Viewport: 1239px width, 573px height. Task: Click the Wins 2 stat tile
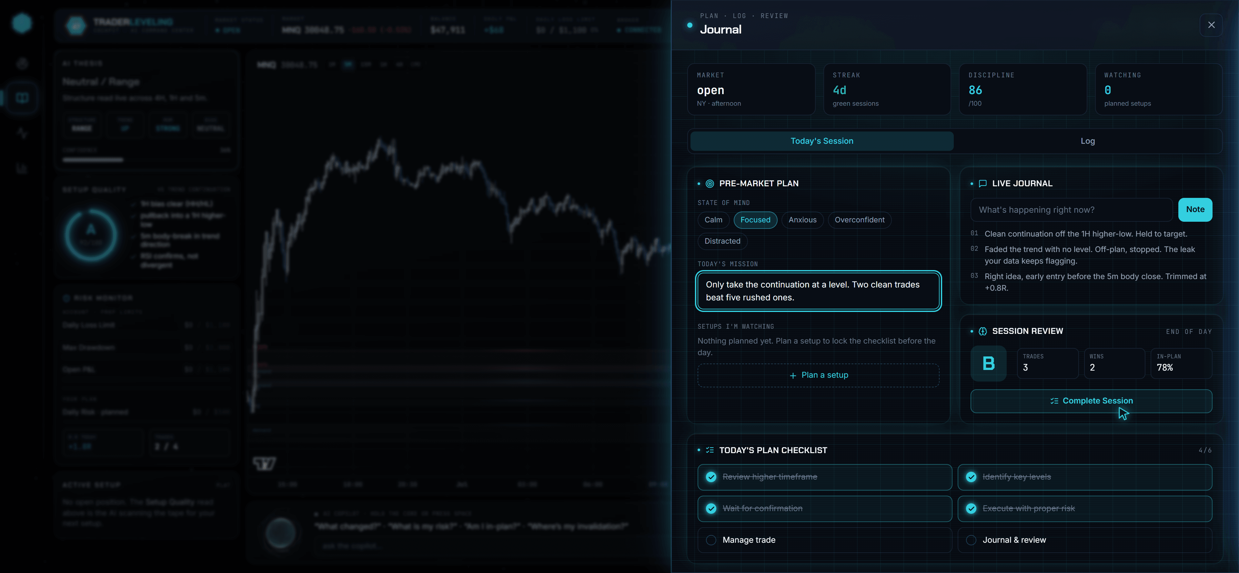pos(1114,364)
